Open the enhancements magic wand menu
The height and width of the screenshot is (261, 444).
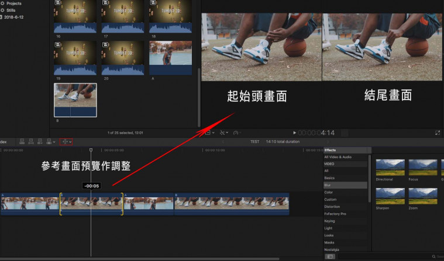(x=224, y=133)
